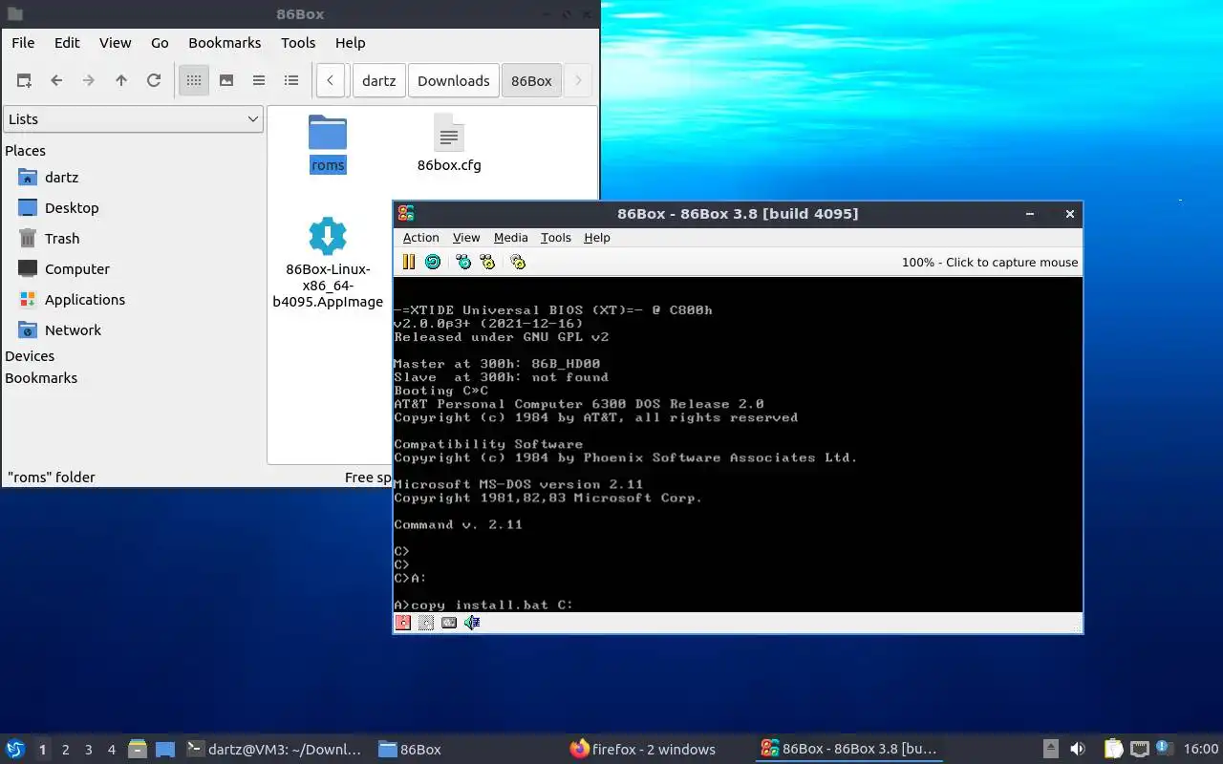1223x764 pixels.
Task: Switch to dartz@VM3 terminal taskbar item
Action: pyautogui.click(x=275, y=750)
